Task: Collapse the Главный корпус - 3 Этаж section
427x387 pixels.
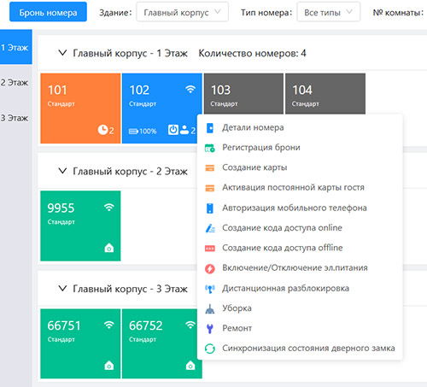Action: [62, 289]
